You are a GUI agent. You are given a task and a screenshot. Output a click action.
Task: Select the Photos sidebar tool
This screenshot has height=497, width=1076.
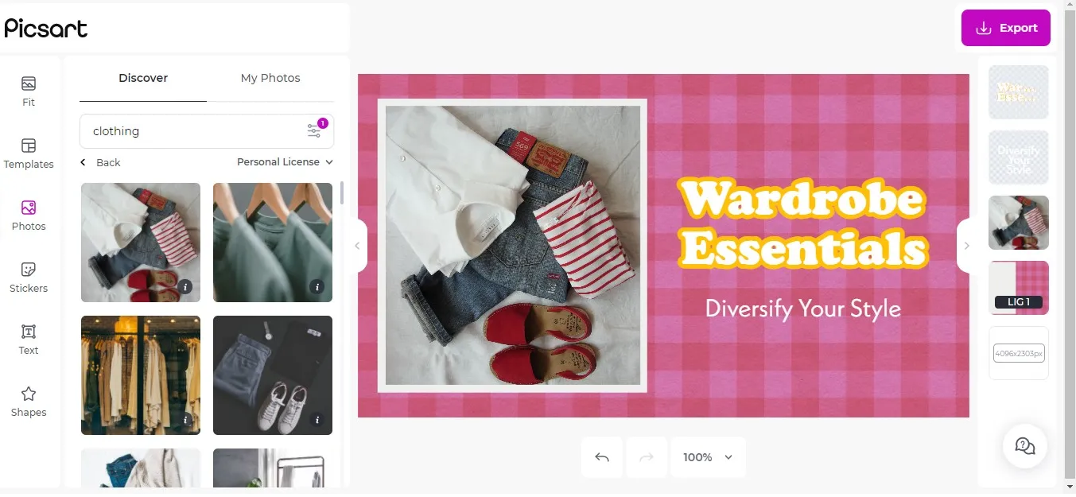point(29,215)
